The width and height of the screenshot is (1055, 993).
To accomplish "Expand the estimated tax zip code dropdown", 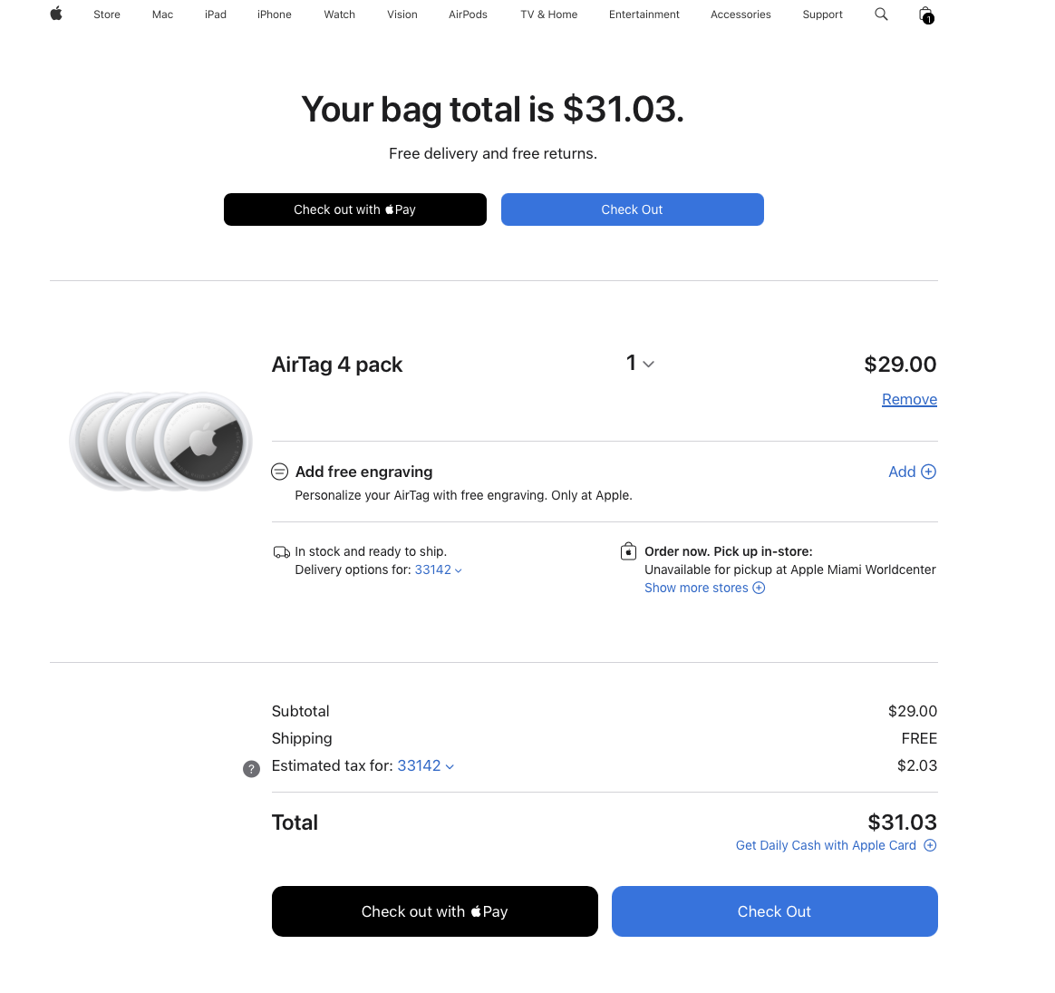I will tap(425, 765).
